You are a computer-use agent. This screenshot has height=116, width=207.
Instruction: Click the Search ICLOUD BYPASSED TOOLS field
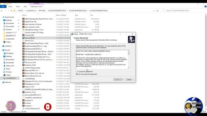(183, 11)
